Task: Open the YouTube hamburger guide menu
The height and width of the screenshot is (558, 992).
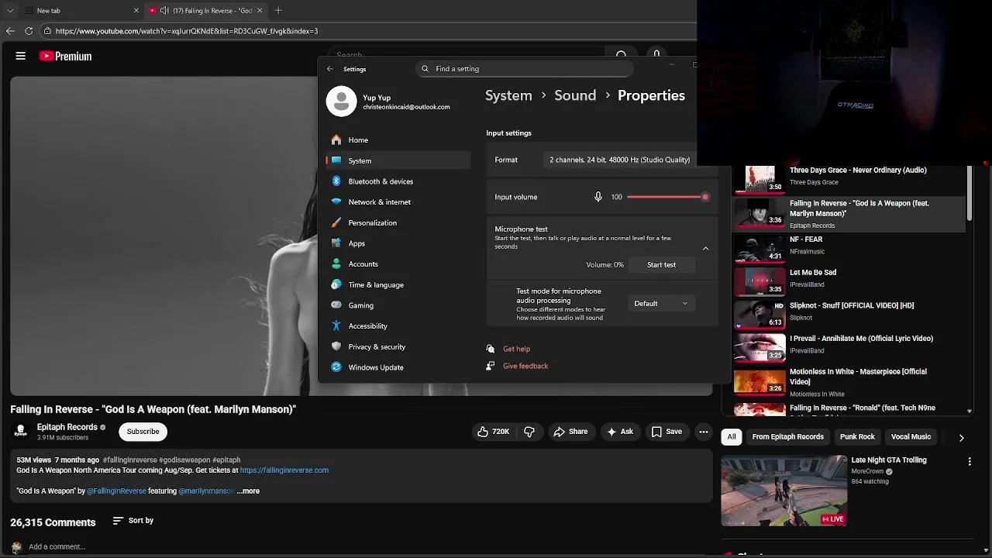Action: pos(21,56)
